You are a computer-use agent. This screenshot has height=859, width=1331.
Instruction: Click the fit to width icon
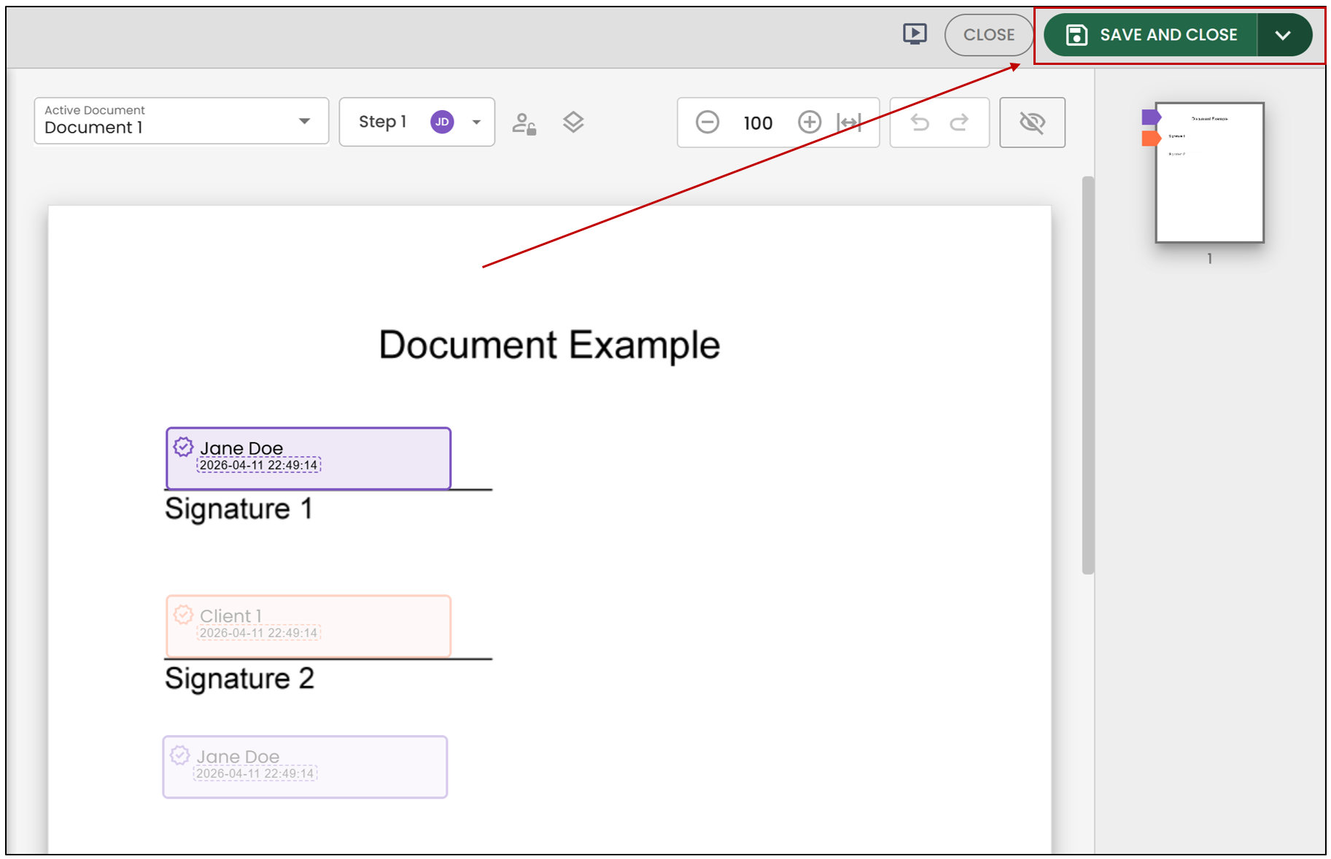(x=850, y=123)
